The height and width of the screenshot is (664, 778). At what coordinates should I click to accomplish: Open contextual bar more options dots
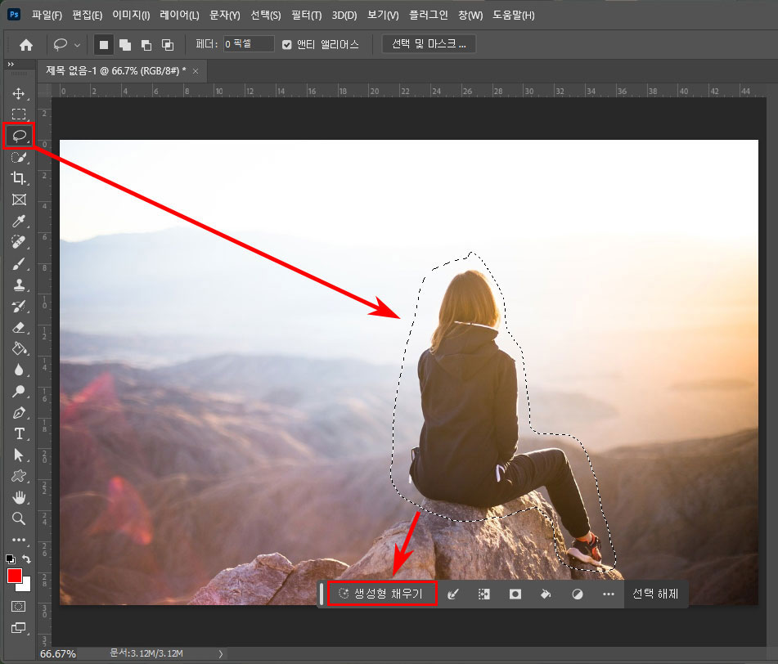tap(609, 594)
